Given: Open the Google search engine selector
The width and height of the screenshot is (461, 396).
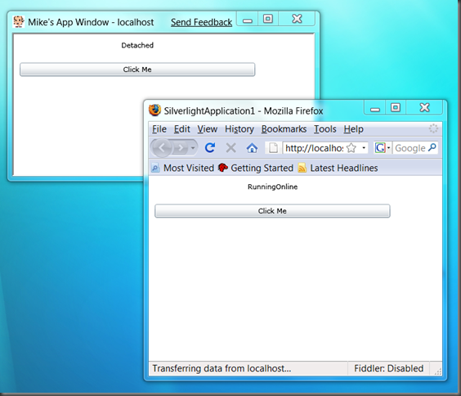Looking at the screenshot, I should 383,148.
